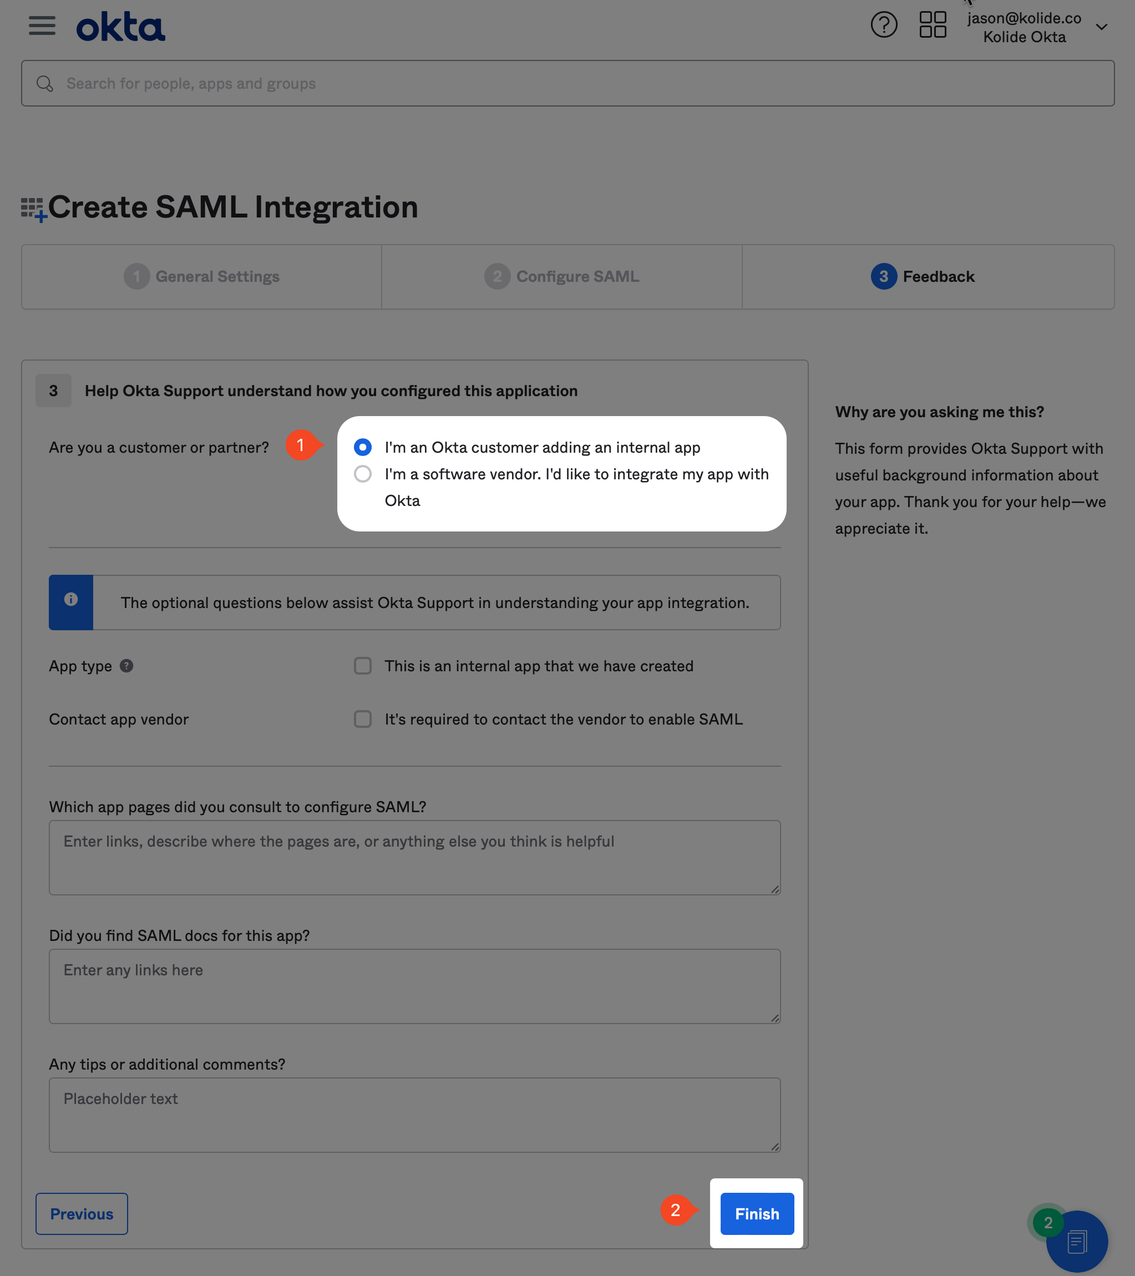This screenshot has width=1135, height=1276.
Task: Select 'I'm an Okta customer adding an internal app'
Action: pos(363,447)
